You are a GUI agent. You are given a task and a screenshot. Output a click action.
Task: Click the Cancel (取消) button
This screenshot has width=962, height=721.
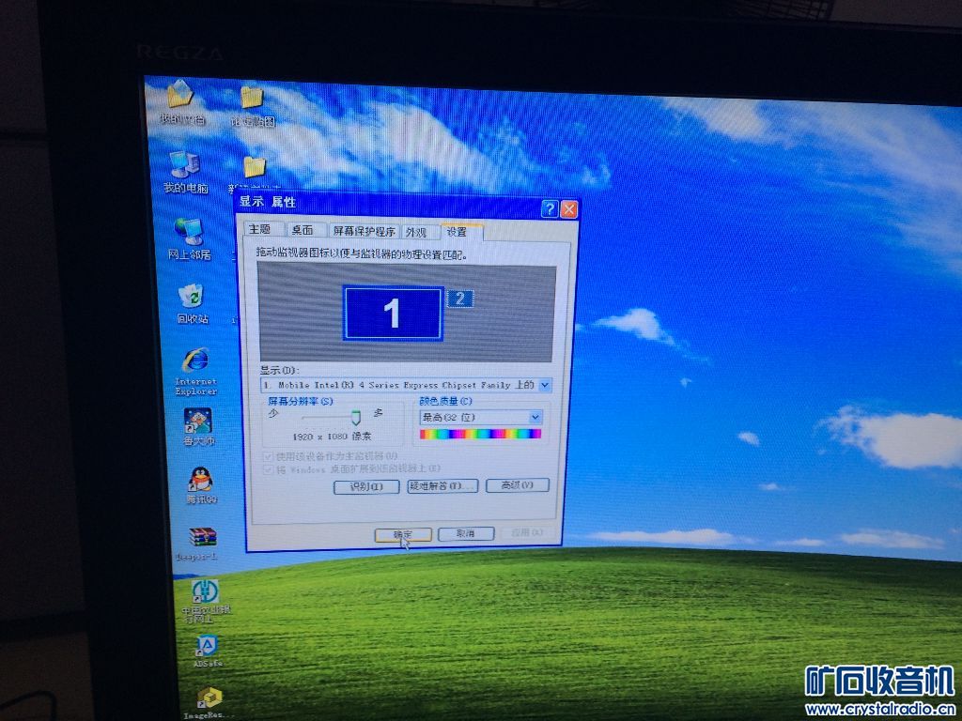coord(466,533)
